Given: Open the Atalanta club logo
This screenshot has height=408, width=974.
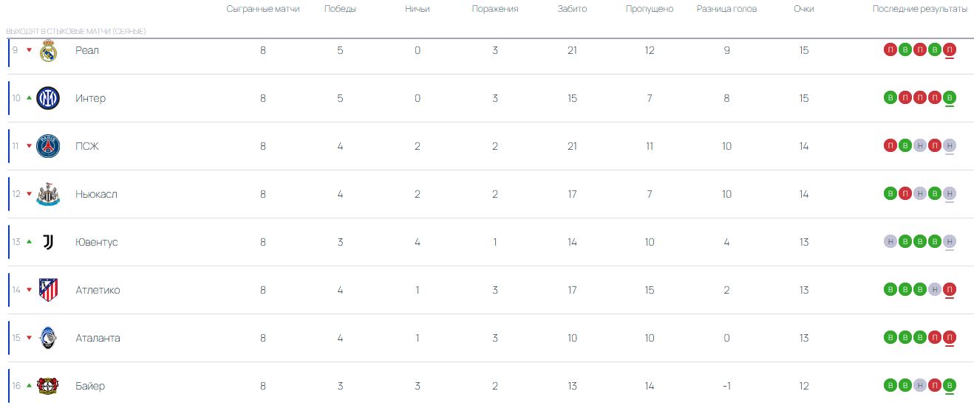Looking at the screenshot, I should [48, 338].
